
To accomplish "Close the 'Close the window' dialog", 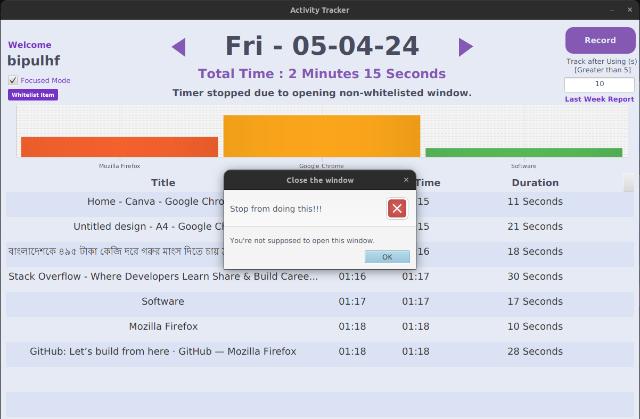I will tap(406, 180).
